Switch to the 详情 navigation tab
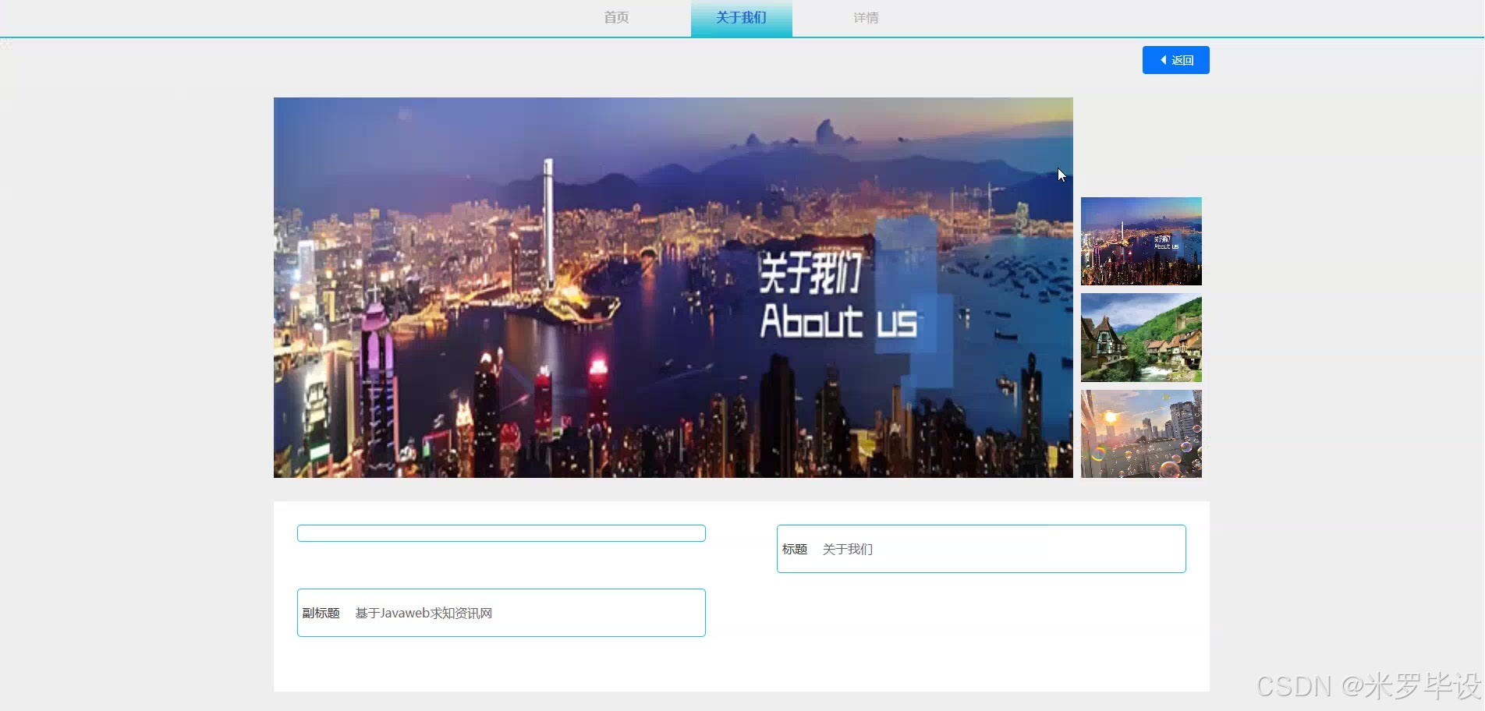This screenshot has height=711, width=1485. coord(866,18)
